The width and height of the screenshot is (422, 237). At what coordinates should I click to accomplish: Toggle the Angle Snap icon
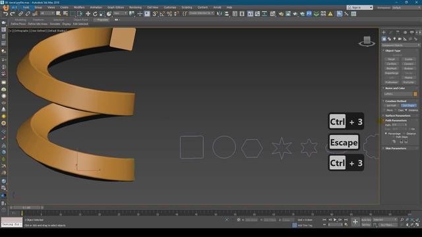coord(162,14)
